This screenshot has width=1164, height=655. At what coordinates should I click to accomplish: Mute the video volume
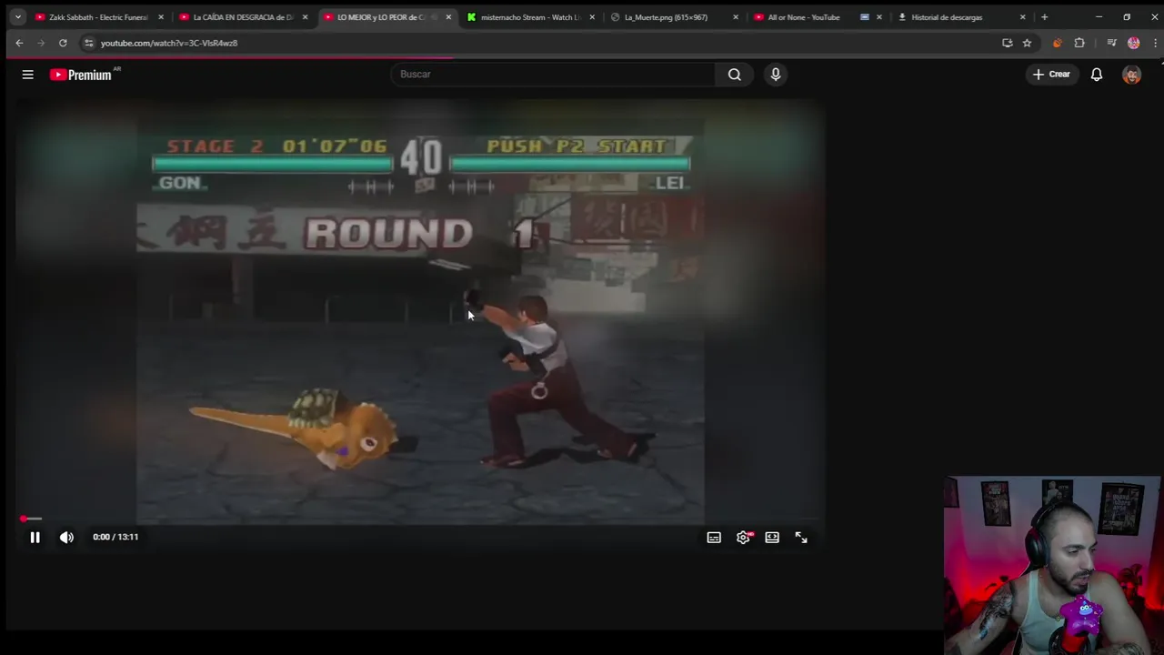[66, 537]
